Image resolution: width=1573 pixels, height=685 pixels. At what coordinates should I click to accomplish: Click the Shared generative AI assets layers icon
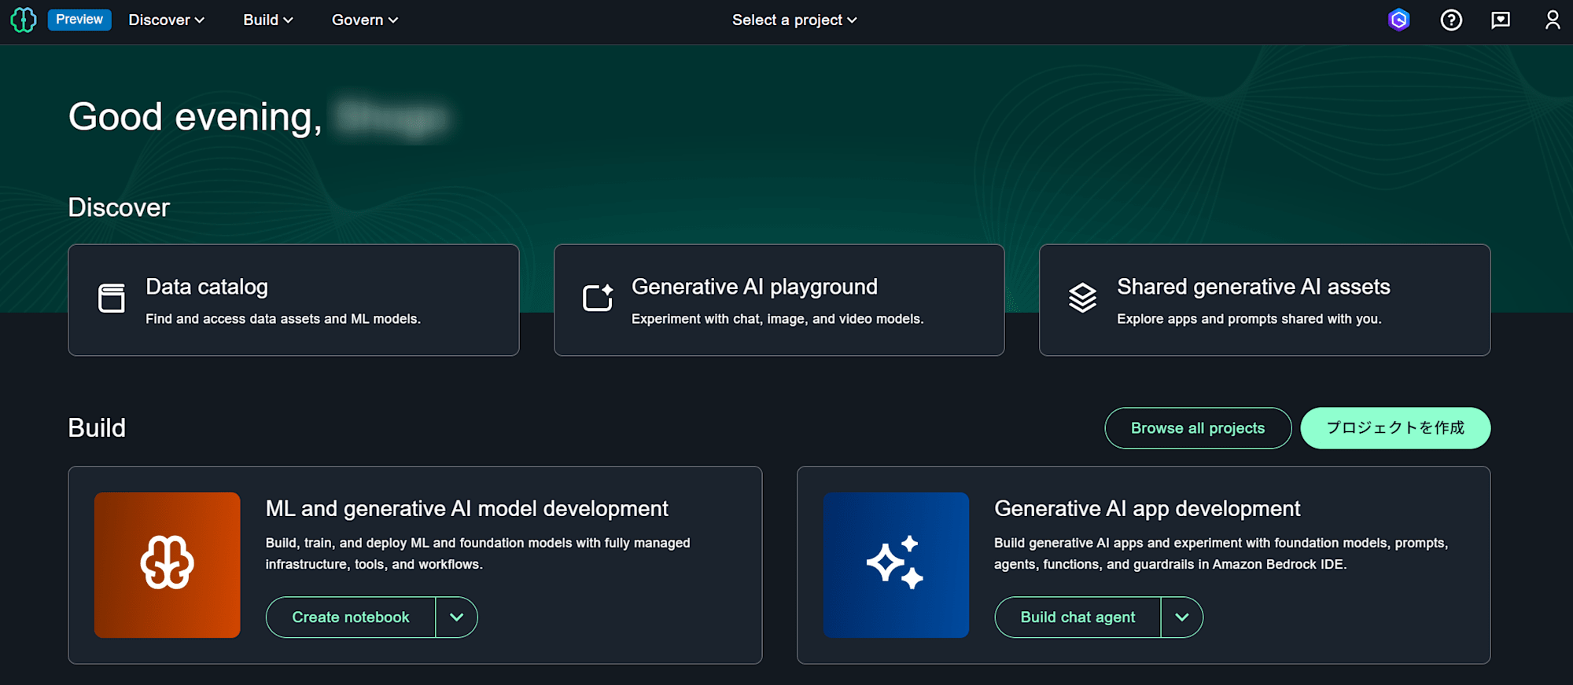point(1083,298)
